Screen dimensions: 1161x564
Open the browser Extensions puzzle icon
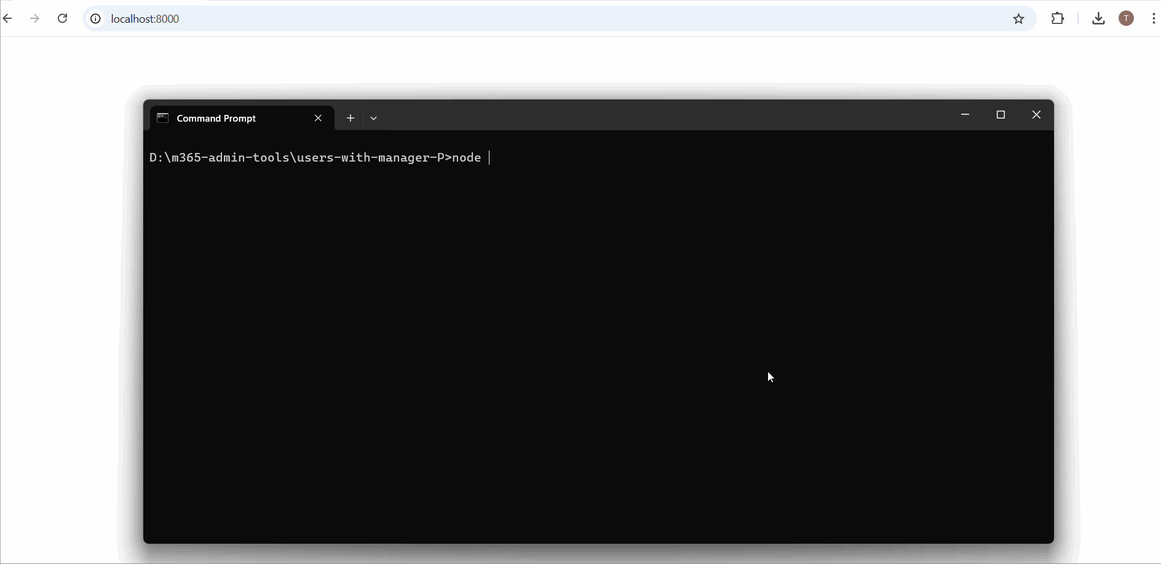click(1058, 18)
